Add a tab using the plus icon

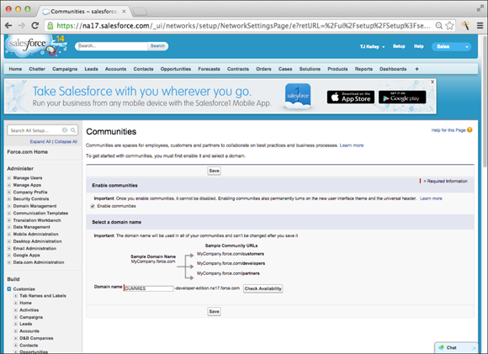(x=416, y=69)
